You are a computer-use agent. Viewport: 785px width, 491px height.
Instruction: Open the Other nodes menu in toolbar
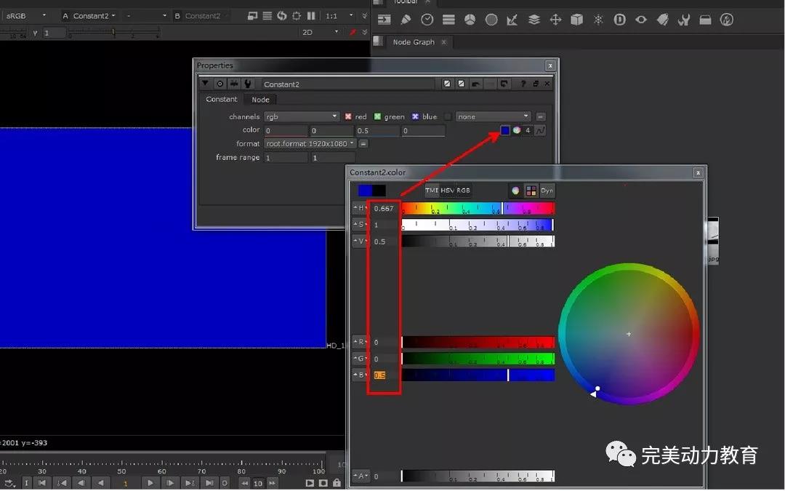pos(705,20)
